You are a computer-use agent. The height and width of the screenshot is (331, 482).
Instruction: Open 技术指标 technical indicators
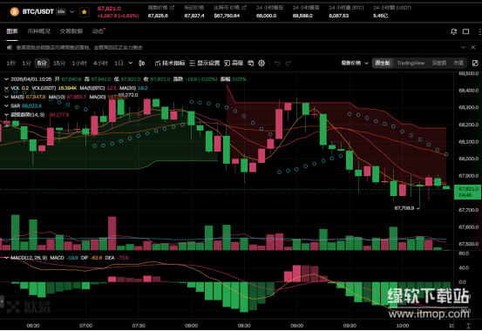click(170, 63)
